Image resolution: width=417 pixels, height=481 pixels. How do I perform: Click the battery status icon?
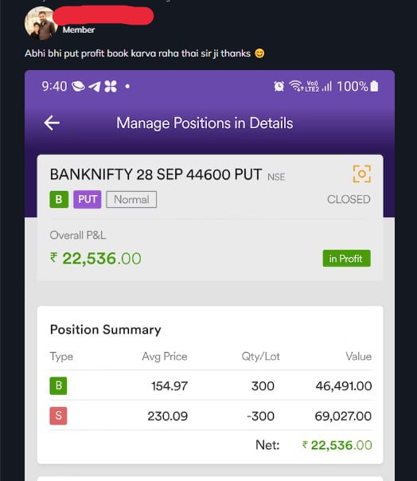pyautogui.click(x=374, y=86)
